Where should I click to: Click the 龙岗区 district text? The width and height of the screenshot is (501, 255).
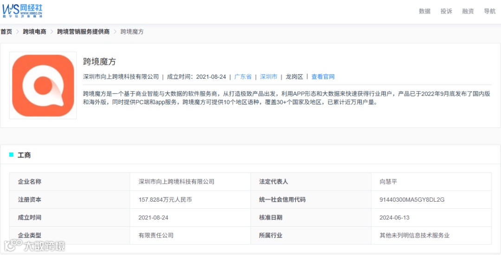(294, 76)
